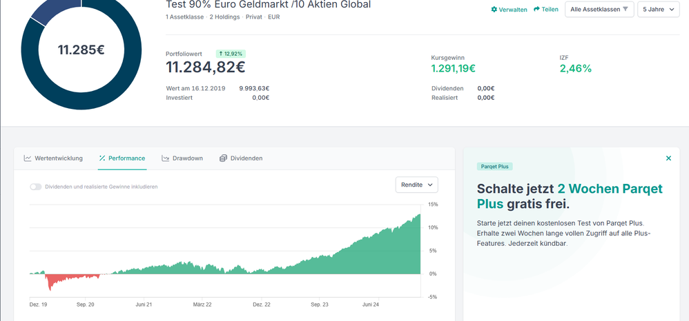Screen dimensions: 689x321
Task: Close the Parqet Plus promo card
Action: pos(668,158)
